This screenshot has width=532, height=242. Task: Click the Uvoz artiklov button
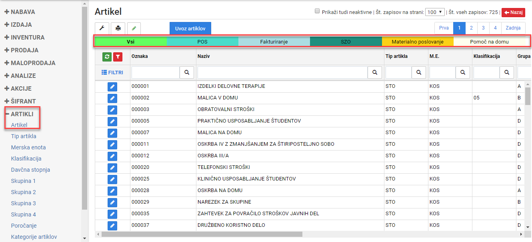tap(190, 28)
